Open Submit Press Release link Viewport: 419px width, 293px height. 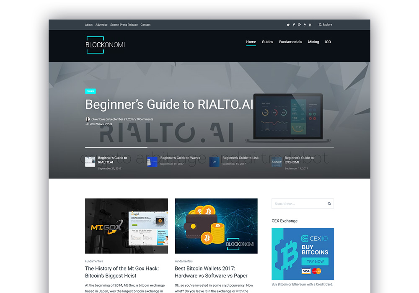tap(124, 25)
